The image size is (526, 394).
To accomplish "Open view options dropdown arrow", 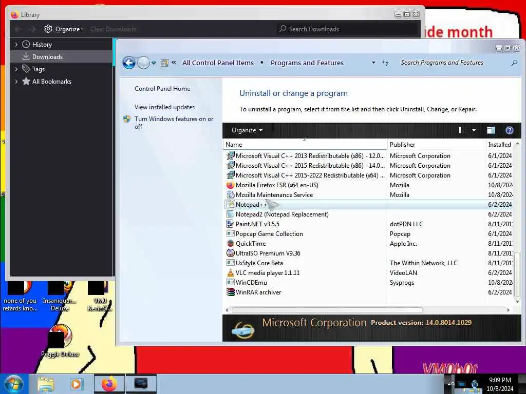I will (x=474, y=130).
